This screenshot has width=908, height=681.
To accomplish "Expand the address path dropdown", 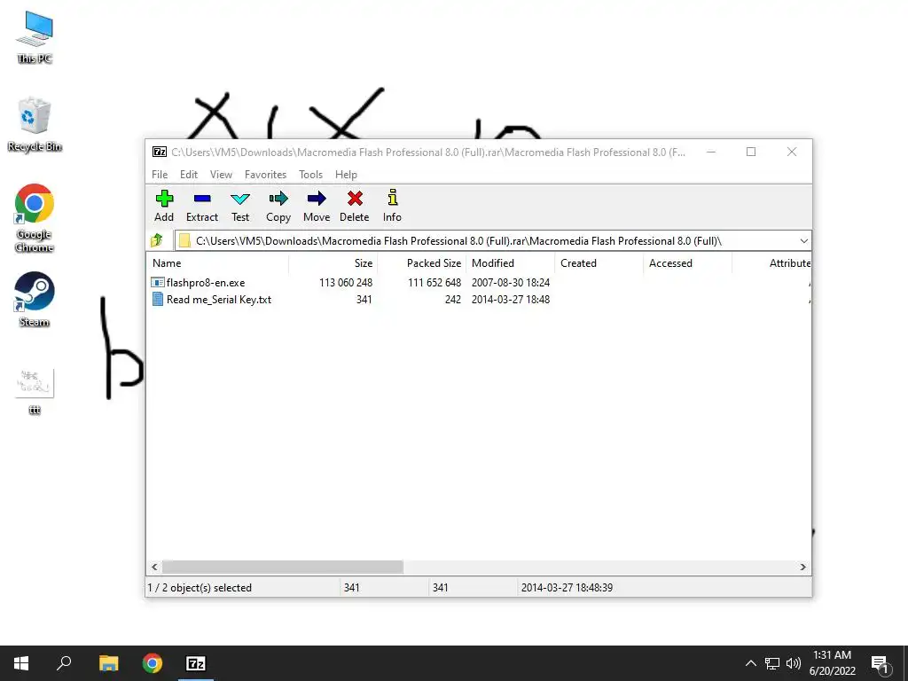I will (x=803, y=241).
